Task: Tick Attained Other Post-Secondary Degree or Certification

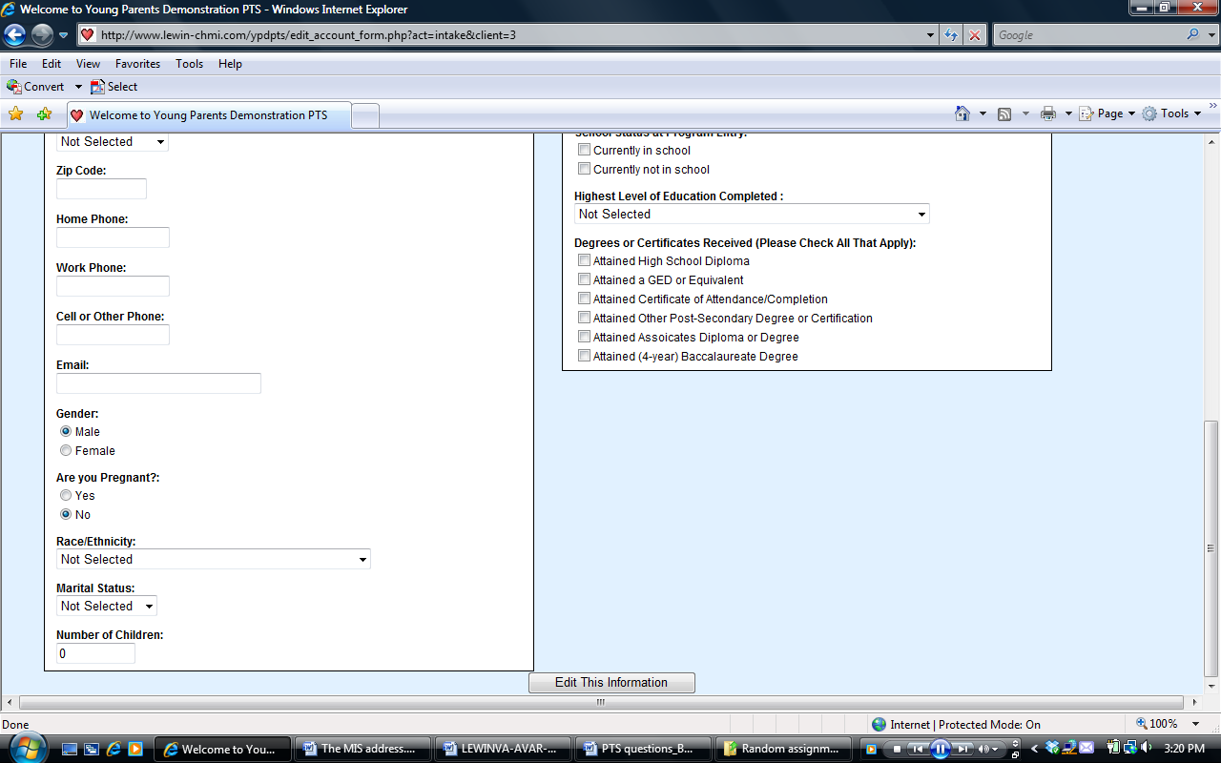Action: tap(585, 318)
